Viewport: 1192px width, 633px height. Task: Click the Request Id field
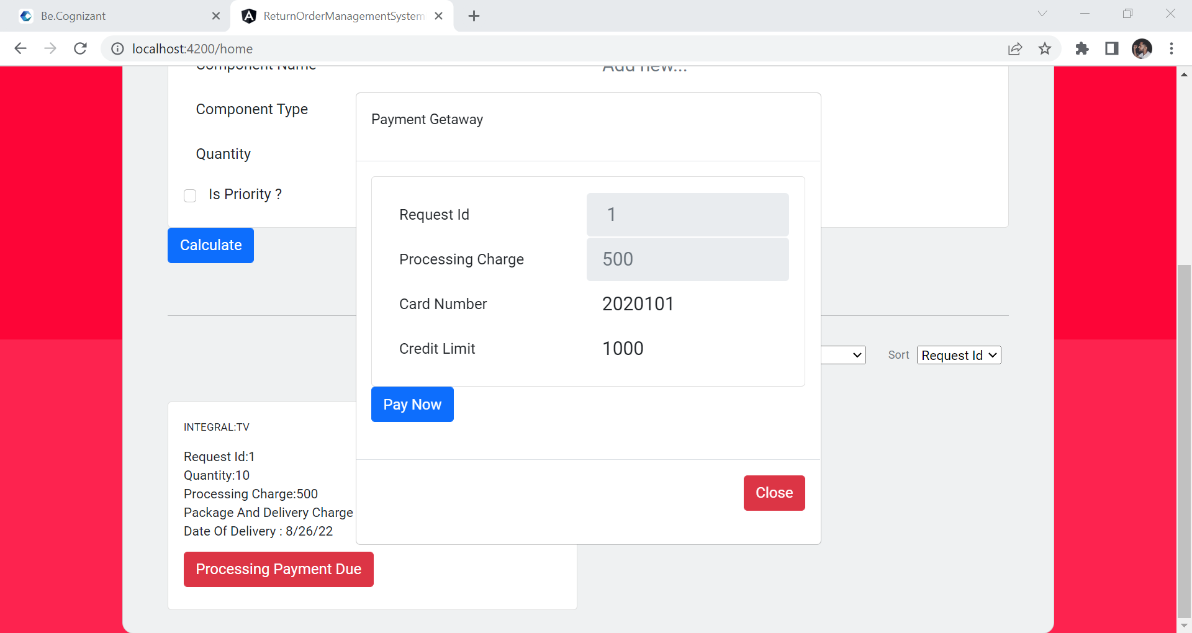[688, 215]
